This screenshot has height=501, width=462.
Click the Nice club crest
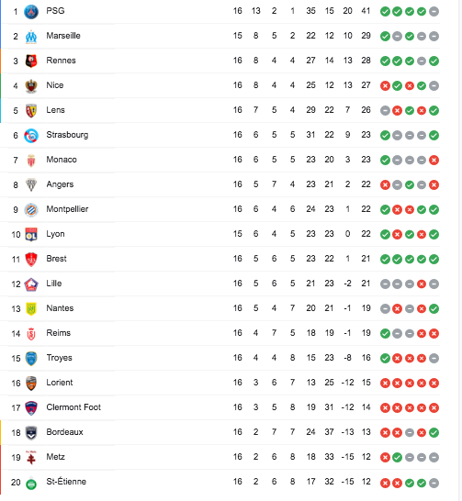[31, 86]
